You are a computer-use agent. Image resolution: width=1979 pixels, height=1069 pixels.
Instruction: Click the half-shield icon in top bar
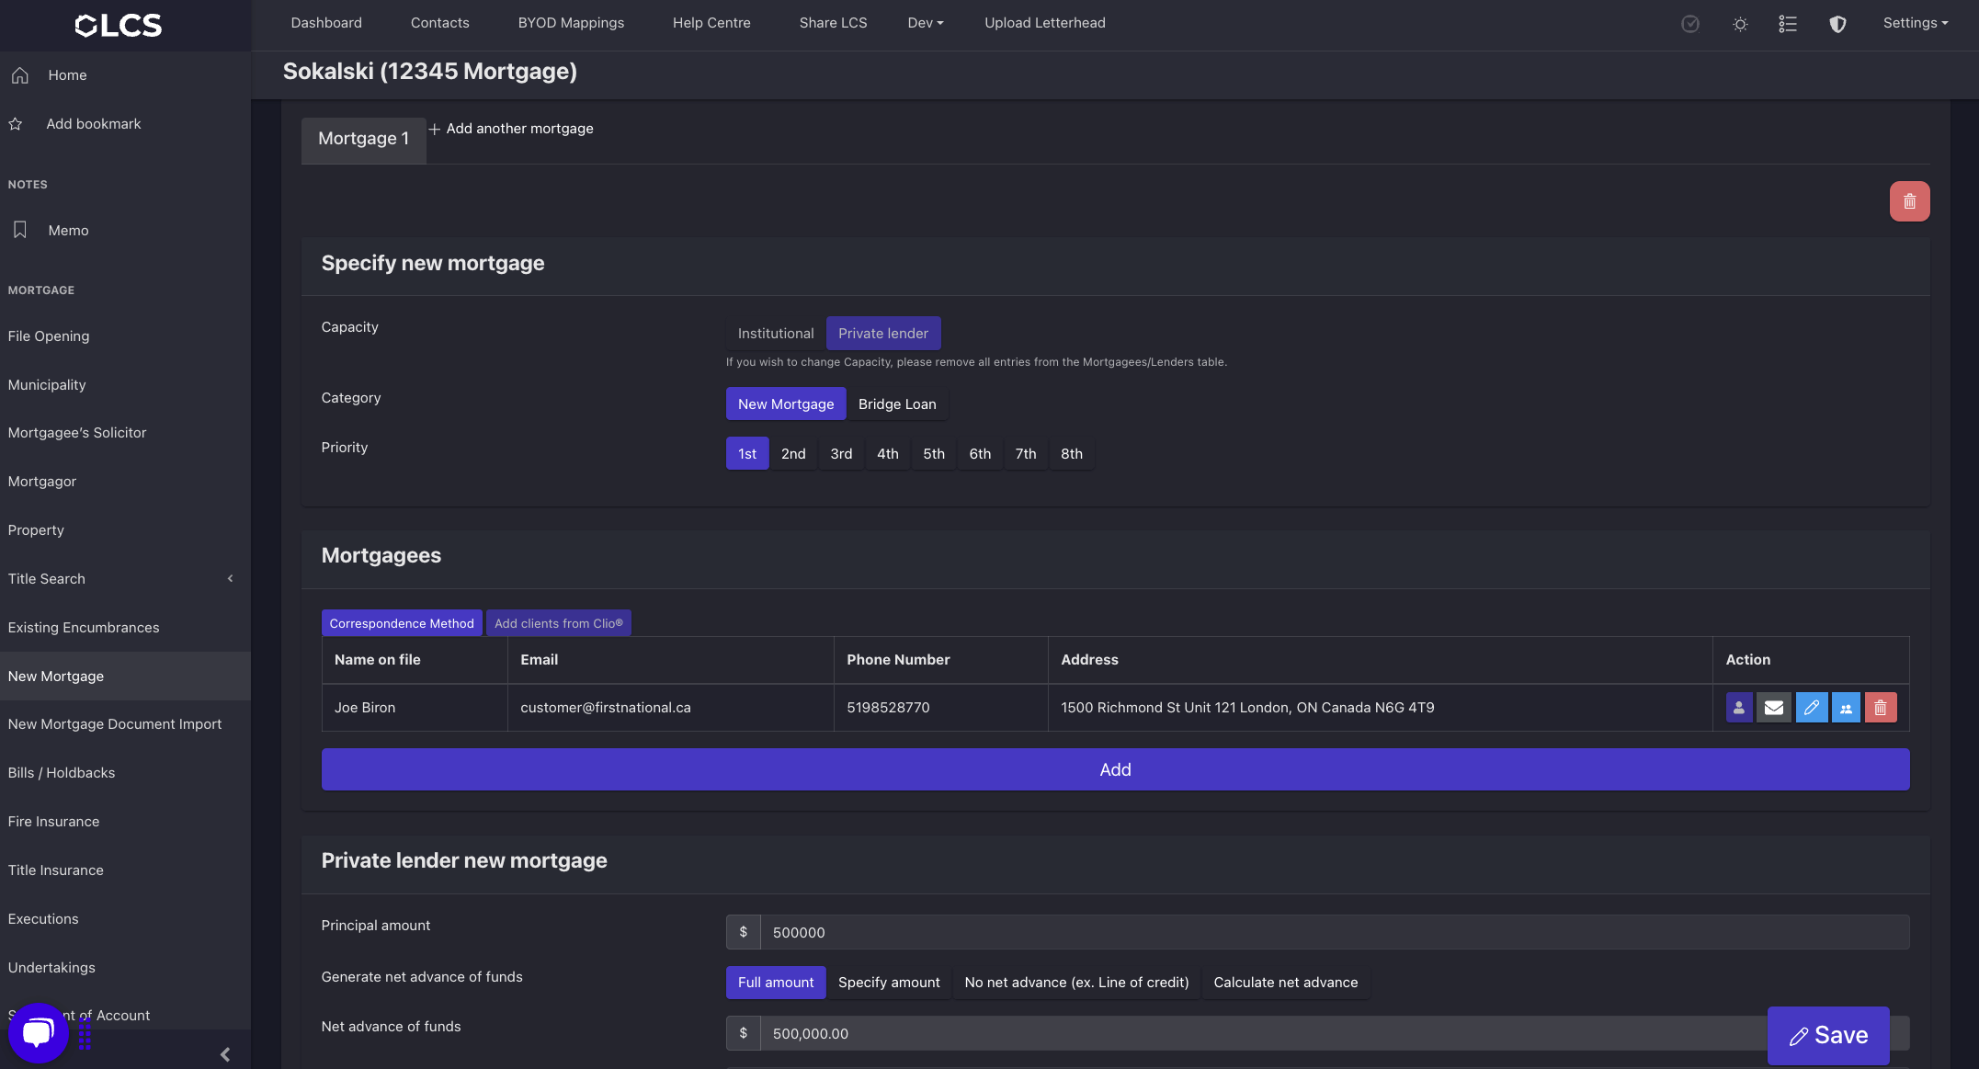coord(1837,24)
